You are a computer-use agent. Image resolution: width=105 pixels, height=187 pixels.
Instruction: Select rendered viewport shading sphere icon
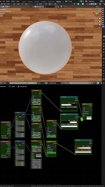point(96,4)
